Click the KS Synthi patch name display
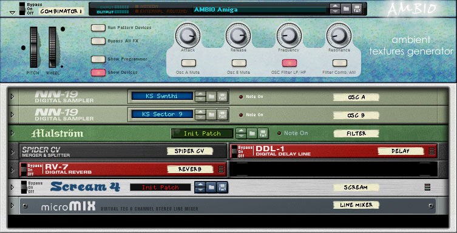Viewport: 457px width, 233px height. click(162, 96)
